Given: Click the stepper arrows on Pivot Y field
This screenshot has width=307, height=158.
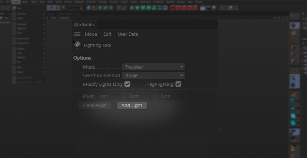Looking at the screenshot, I should (154, 96).
